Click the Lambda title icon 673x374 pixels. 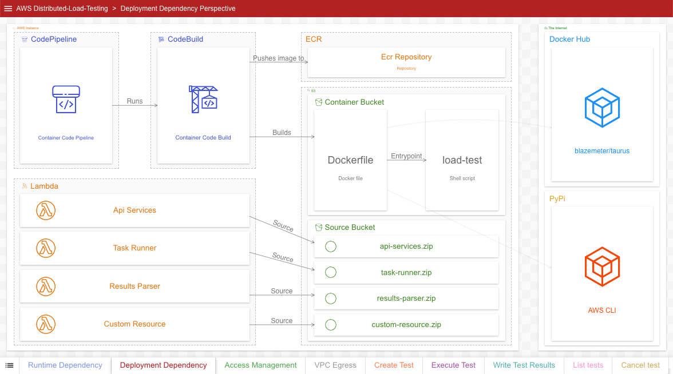point(25,186)
